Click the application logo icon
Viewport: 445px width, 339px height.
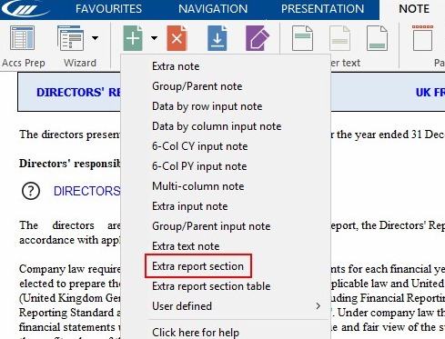(25, 8)
